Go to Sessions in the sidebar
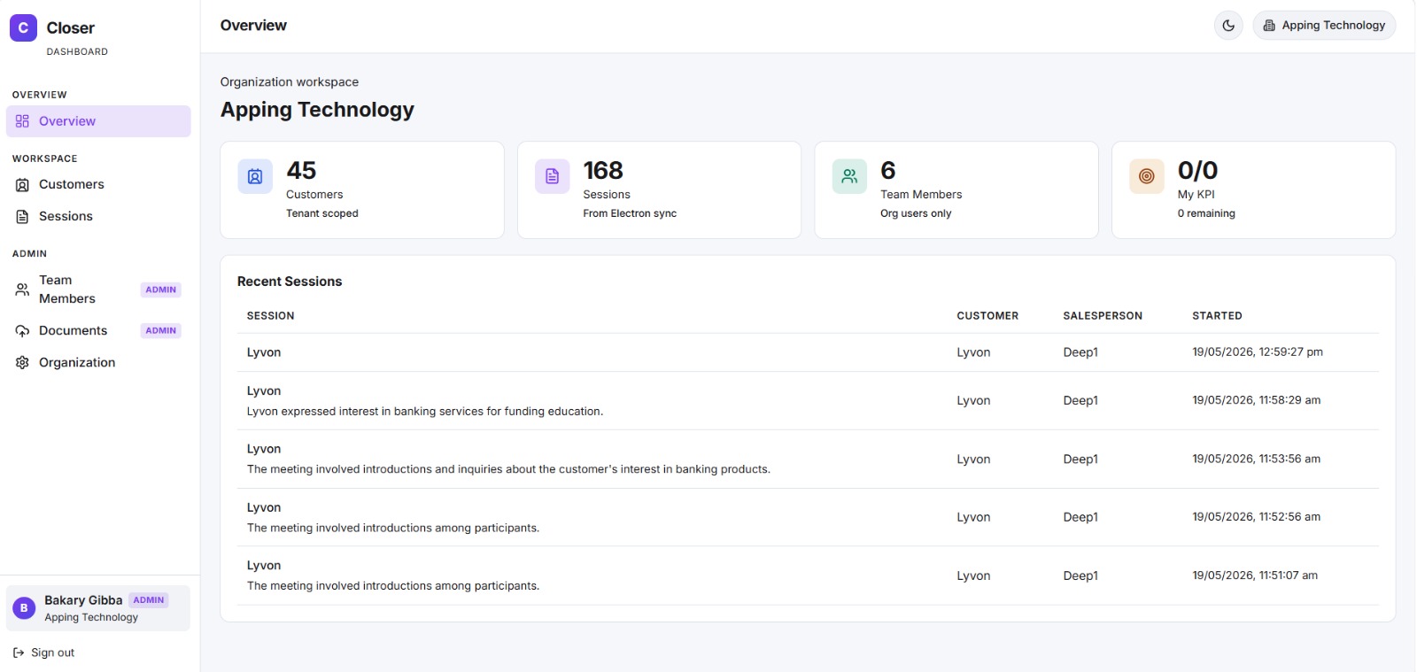 tap(98, 216)
